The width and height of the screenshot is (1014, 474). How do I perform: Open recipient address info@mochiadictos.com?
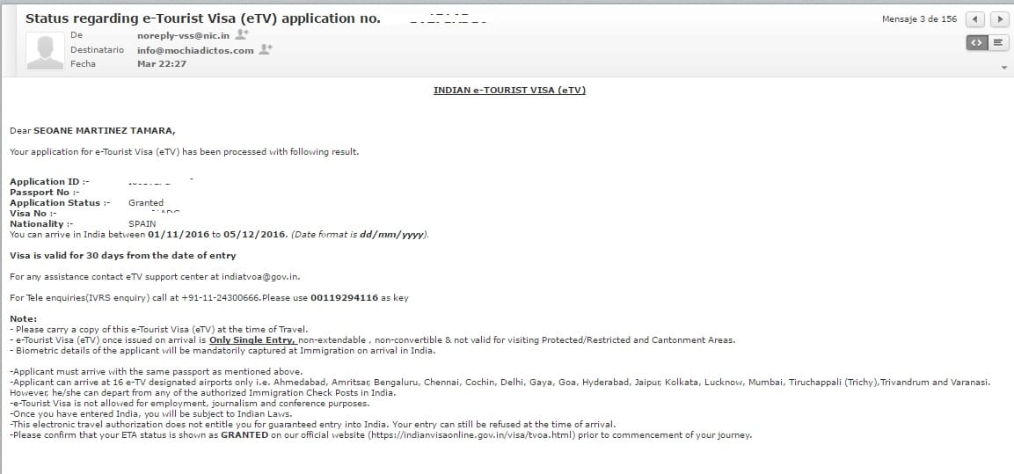point(195,50)
